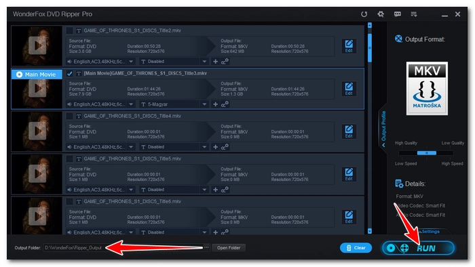The image size is (475, 267).
Task: Open Edit for Main Movie Title3.mkv
Action: point(349,89)
